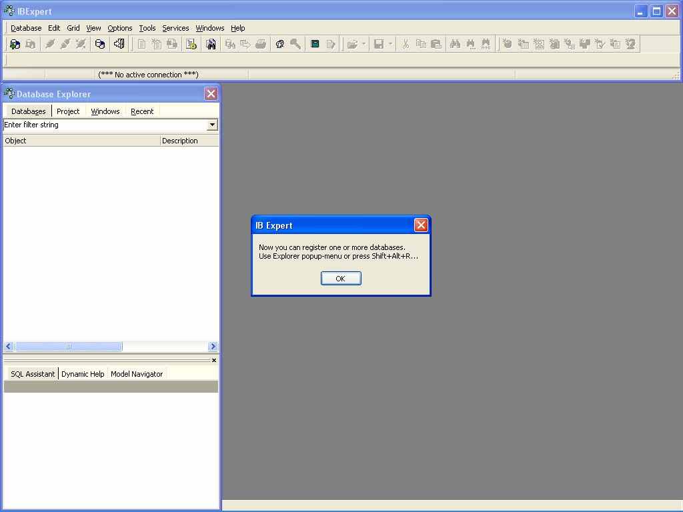This screenshot has width=683, height=512.
Task: Click the Connect to Database plug icon
Action: point(50,44)
